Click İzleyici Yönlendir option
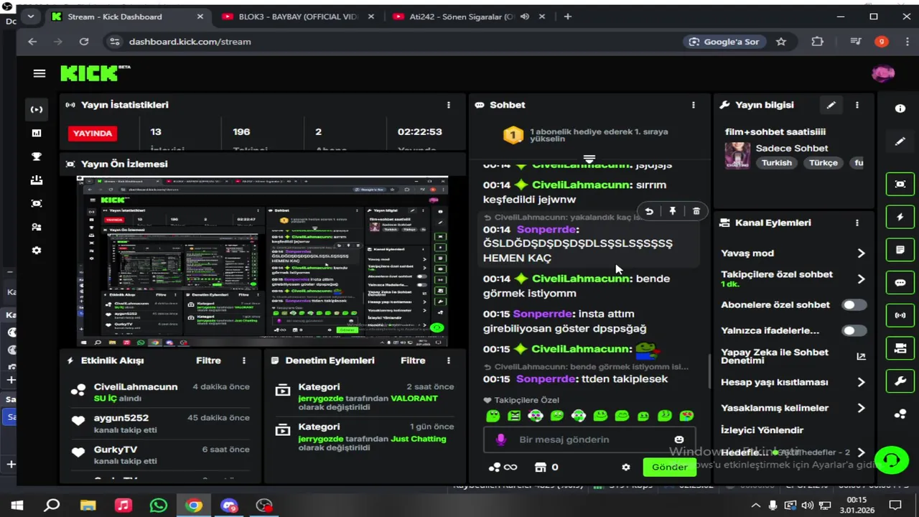Viewport: 919px width, 517px height. tap(762, 430)
